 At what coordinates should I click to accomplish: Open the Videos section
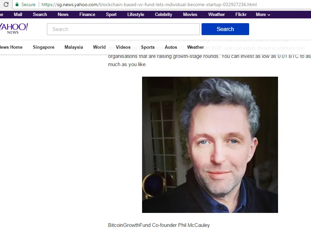point(123,47)
